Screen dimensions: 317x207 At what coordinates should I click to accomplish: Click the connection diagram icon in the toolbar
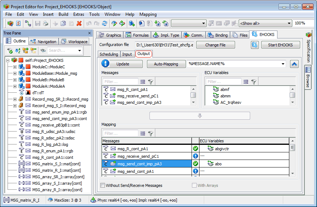pos(28,23)
